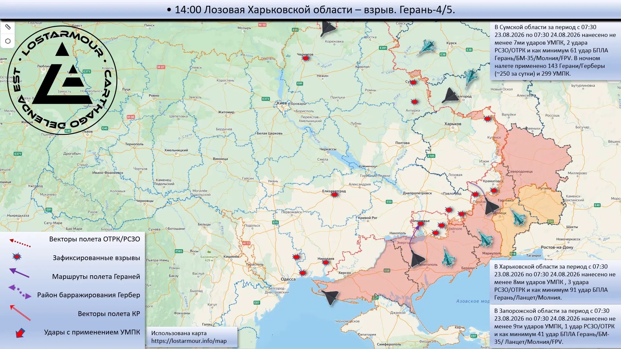Click the 'Азовское море' sea label

473,301
